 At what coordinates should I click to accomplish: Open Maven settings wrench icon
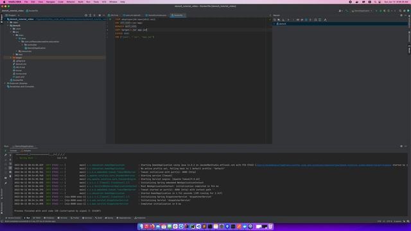click(x=325, y=20)
